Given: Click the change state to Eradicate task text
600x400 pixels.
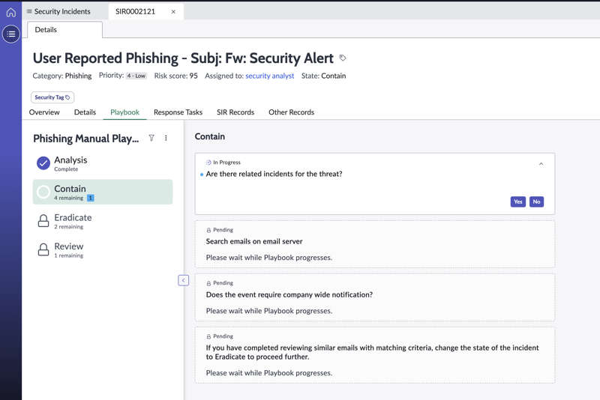Looking at the screenshot, I should pyautogui.click(x=372, y=352).
